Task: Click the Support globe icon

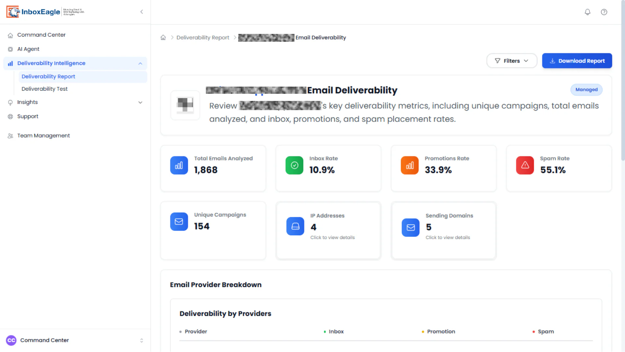Action: 10,117
